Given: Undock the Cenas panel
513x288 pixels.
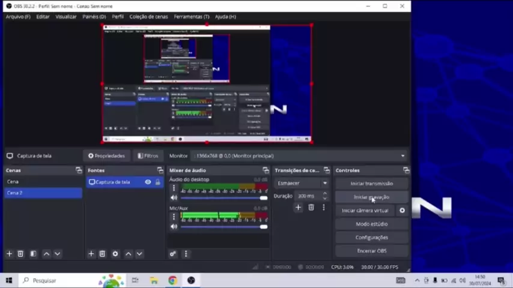Looking at the screenshot, I should click(x=79, y=170).
